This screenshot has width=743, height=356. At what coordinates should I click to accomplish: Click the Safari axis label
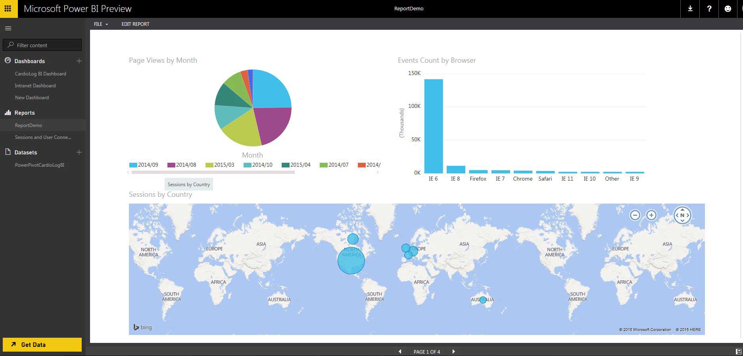pyautogui.click(x=545, y=179)
